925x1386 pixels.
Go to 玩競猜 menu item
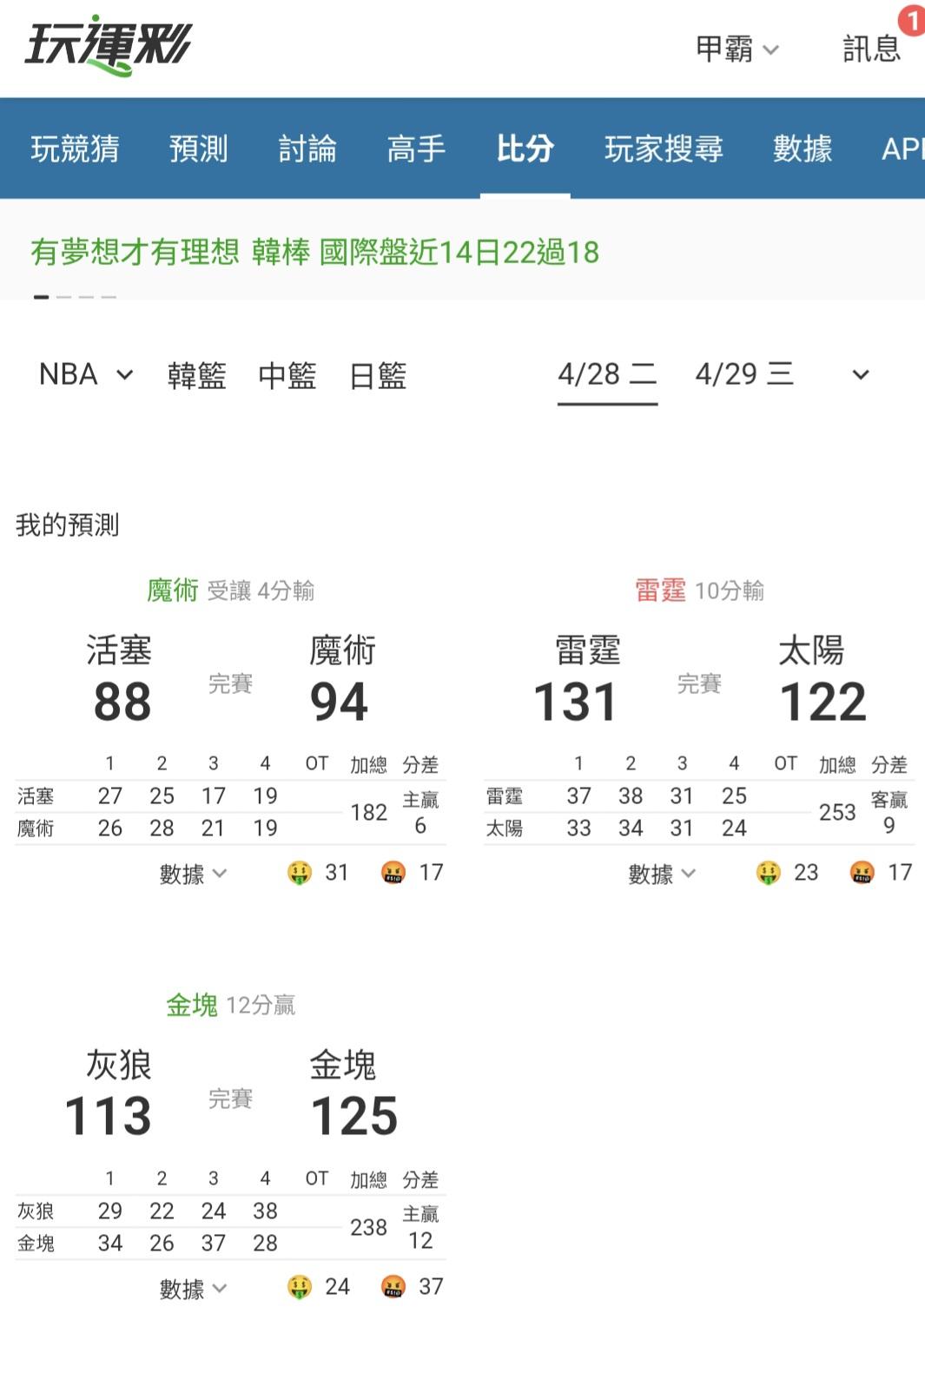pos(76,148)
